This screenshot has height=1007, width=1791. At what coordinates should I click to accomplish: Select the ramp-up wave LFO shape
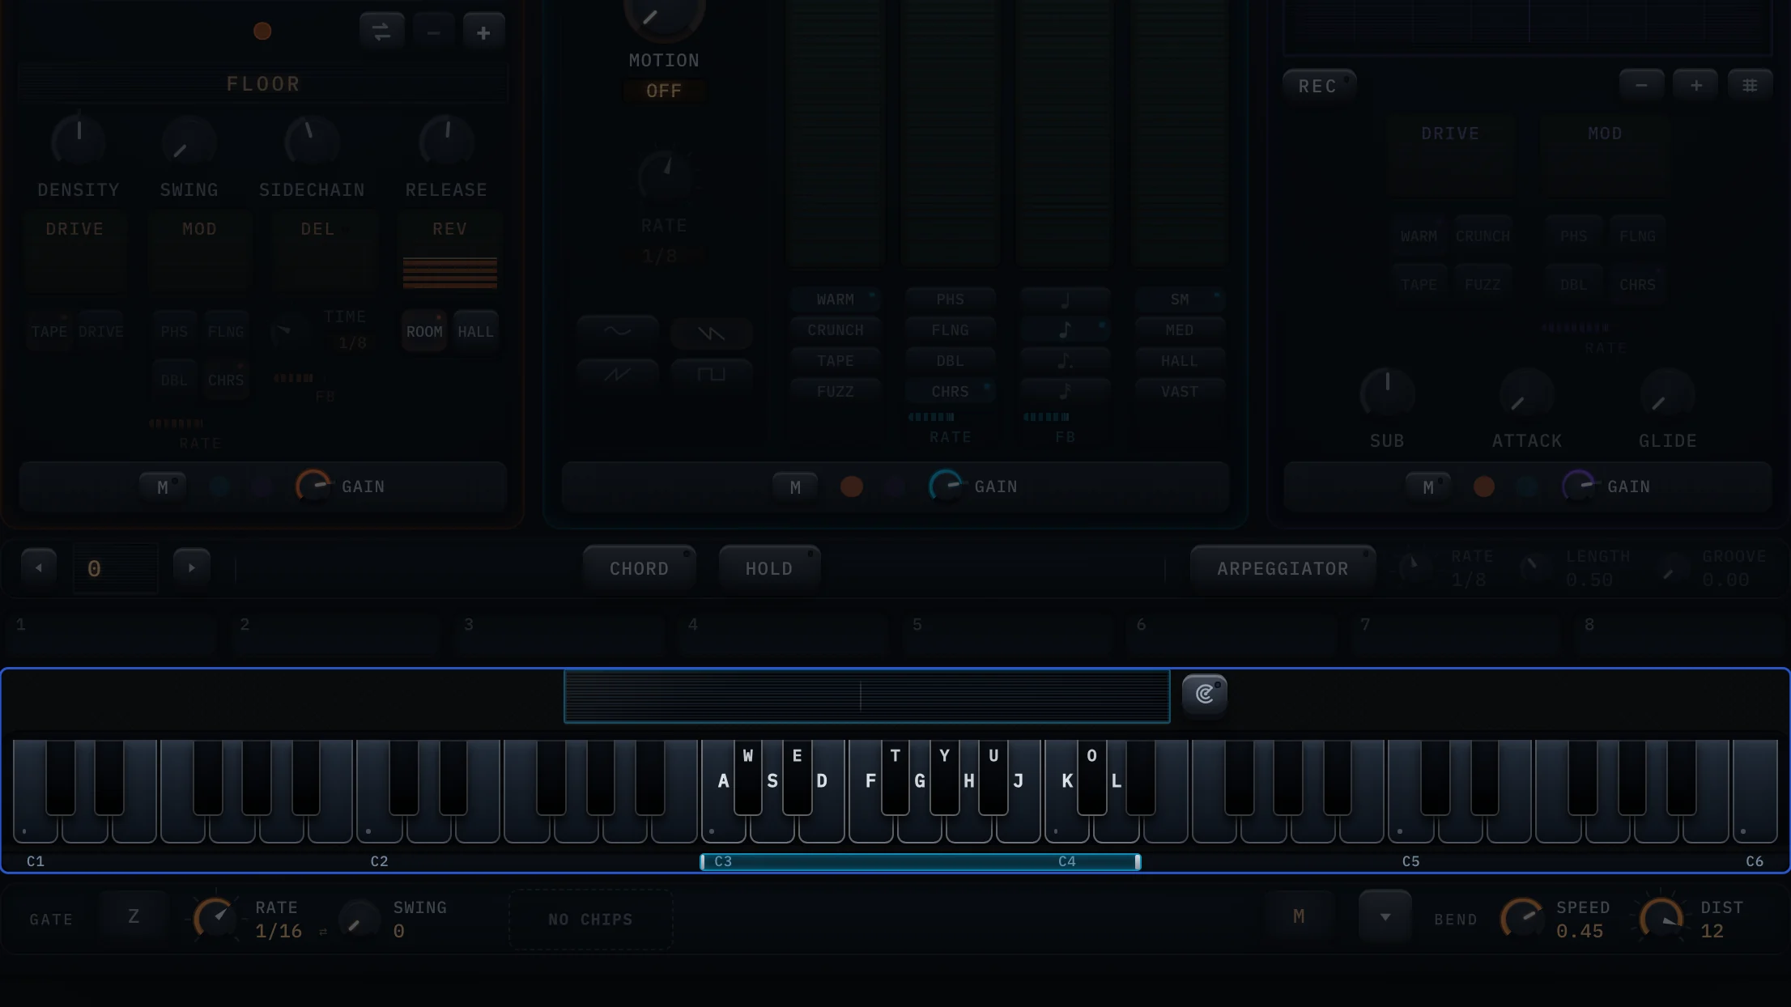[618, 374]
